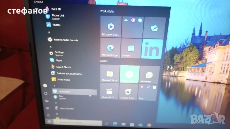Click the V letter header in app list
Screen dimensions: 230x129
[x=56, y=103]
